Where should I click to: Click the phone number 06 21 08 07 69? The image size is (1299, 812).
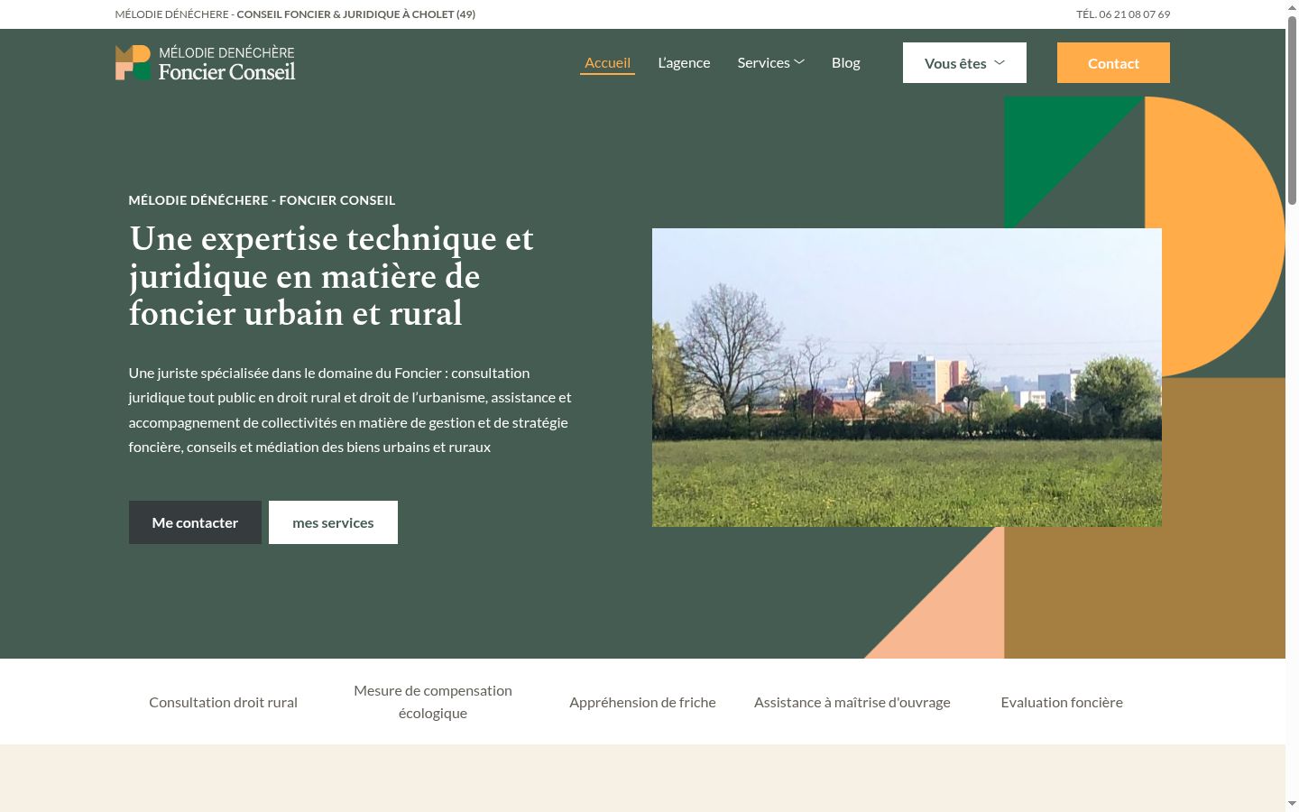click(x=1135, y=14)
